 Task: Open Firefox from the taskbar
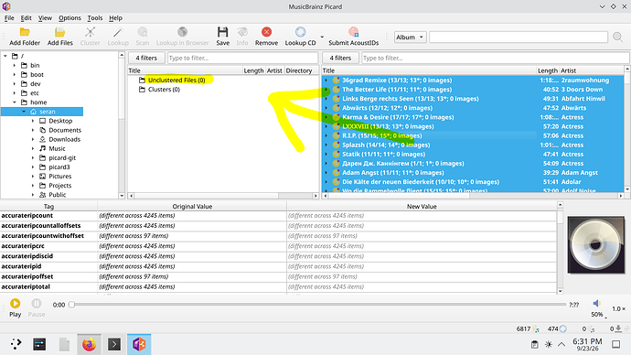click(x=90, y=345)
